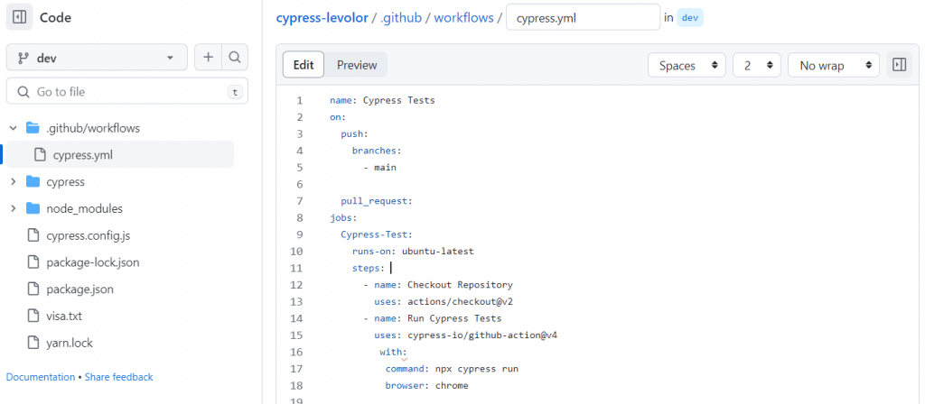
Task: Collapse the file tree side panel icon
Action: click(20, 18)
